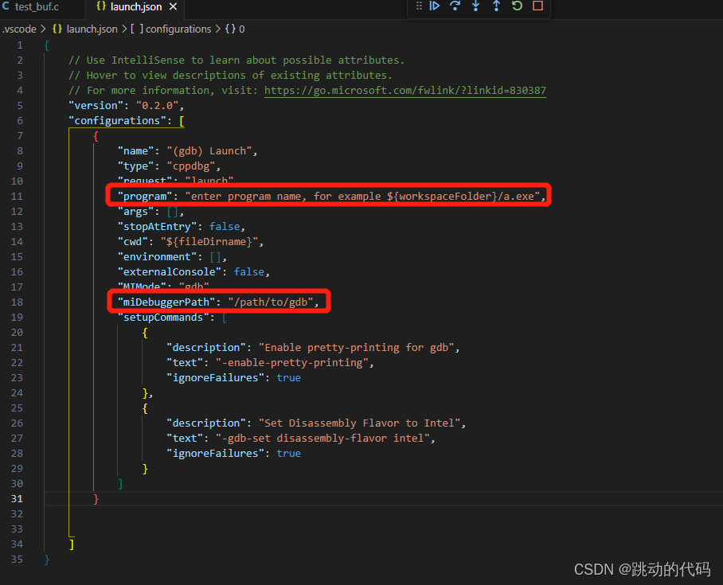Image resolution: width=723 pixels, height=585 pixels.
Task: Click the "${fileDirname}" cwd value
Action: coord(209,241)
